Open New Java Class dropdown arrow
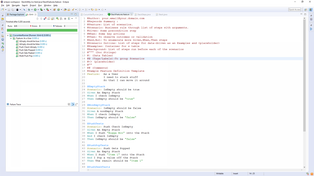314x176 pixels. 61,9
